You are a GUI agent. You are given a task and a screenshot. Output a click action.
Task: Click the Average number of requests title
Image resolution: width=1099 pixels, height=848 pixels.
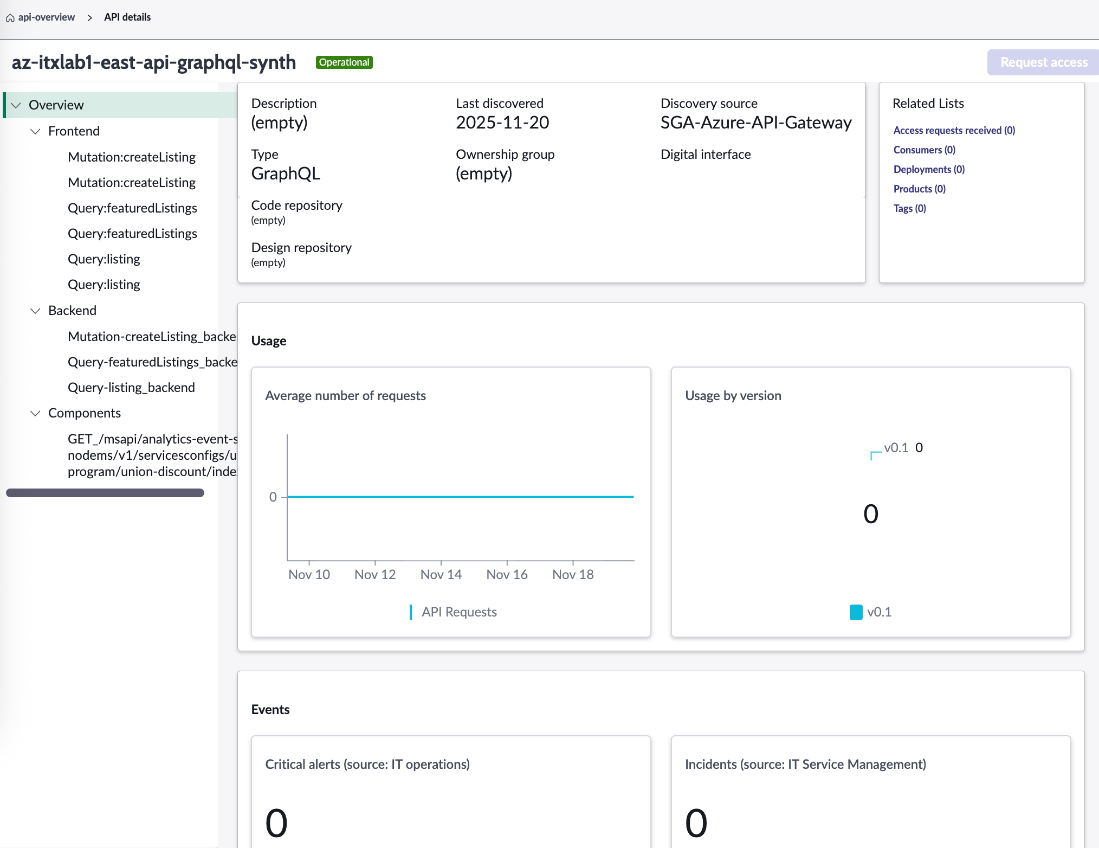[345, 396]
